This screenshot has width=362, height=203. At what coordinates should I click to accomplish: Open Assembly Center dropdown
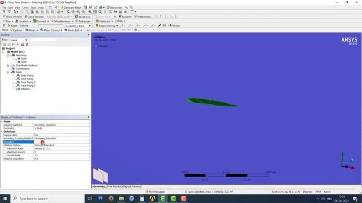pyautogui.click(x=78, y=26)
